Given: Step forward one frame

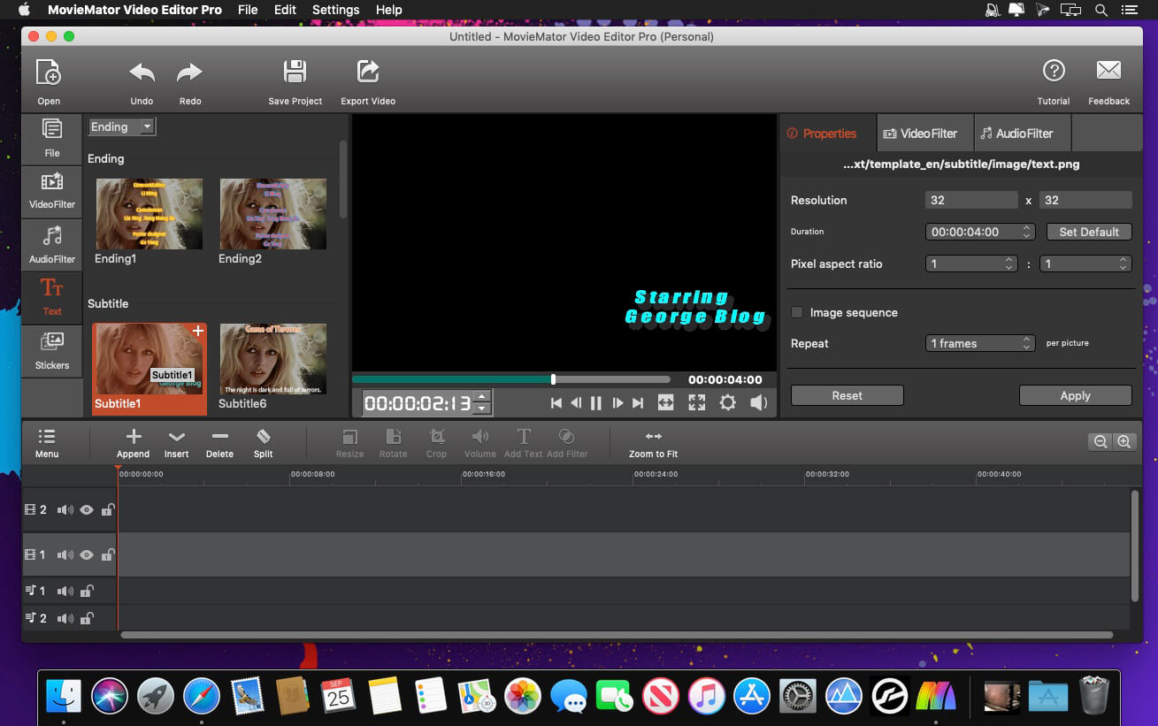Looking at the screenshot, I should [x=617, y=403].
